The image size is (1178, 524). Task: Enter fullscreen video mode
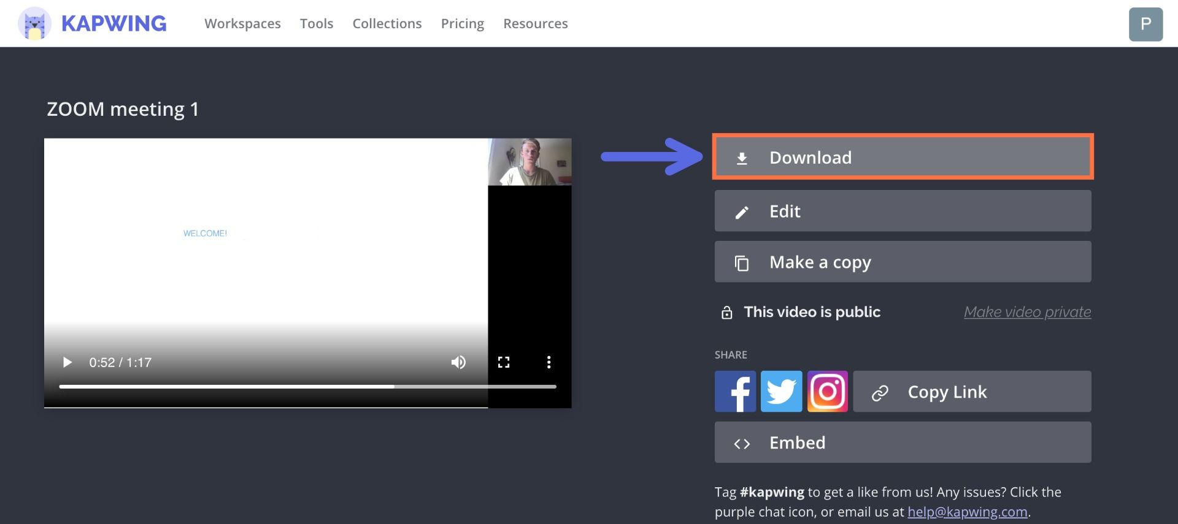[504, 362]
